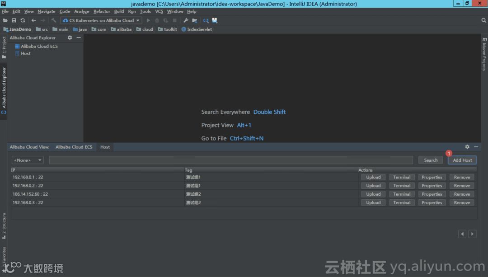Open the CS Kubernetes run configuration dropdown
The width and height of the screenshot is (488, 277).
click(101, 20)
